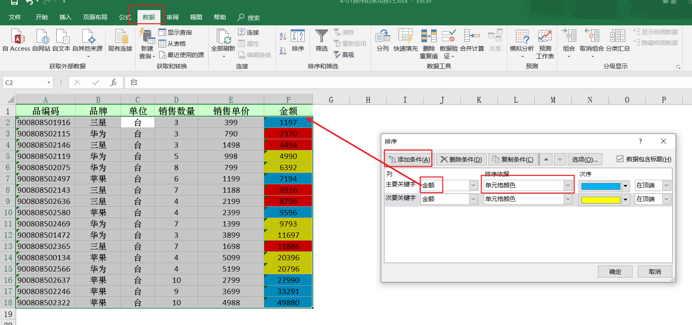Open 最近使用的源 recent sources

(182, 55)
